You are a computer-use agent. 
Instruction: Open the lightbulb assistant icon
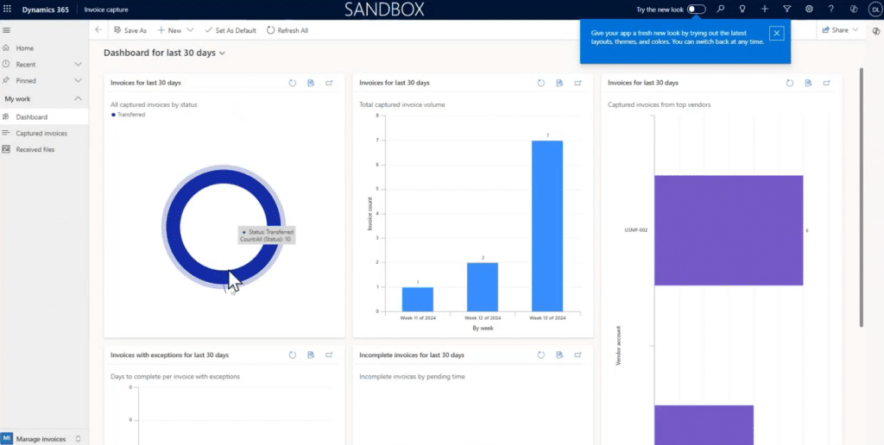(742, 9)
